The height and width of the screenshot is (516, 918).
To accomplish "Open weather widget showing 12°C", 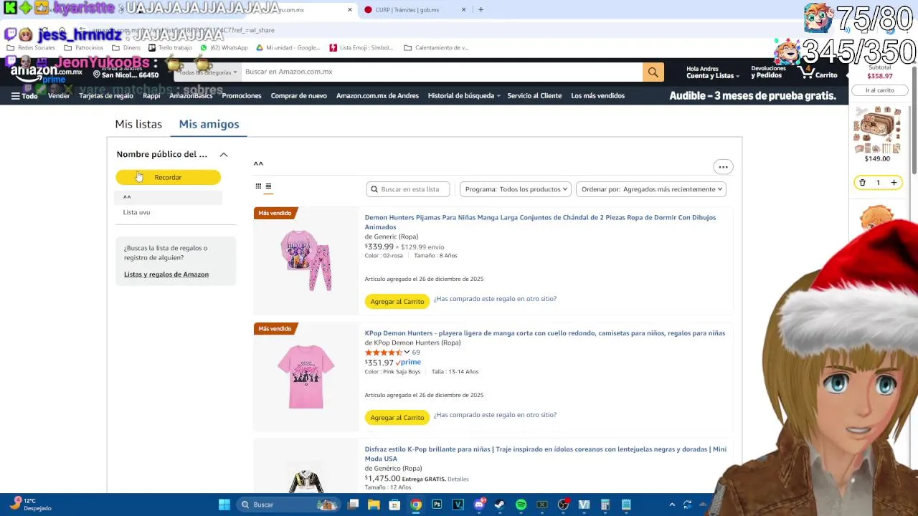I will [32, 505].
